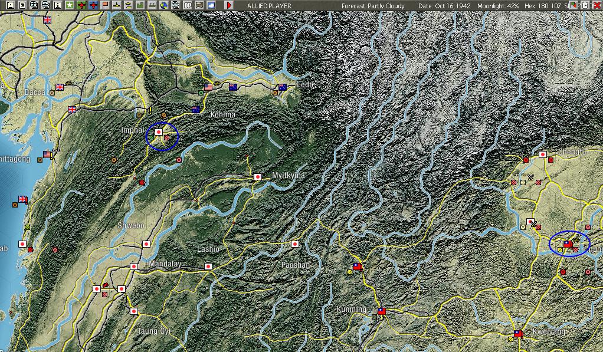Click the Kweiyang city label

tap(549, 331)
